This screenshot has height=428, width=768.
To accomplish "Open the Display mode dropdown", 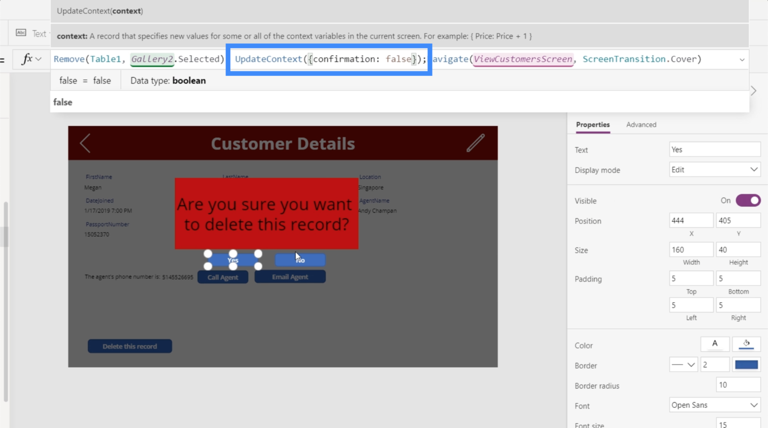I will [x=715, y=170].
